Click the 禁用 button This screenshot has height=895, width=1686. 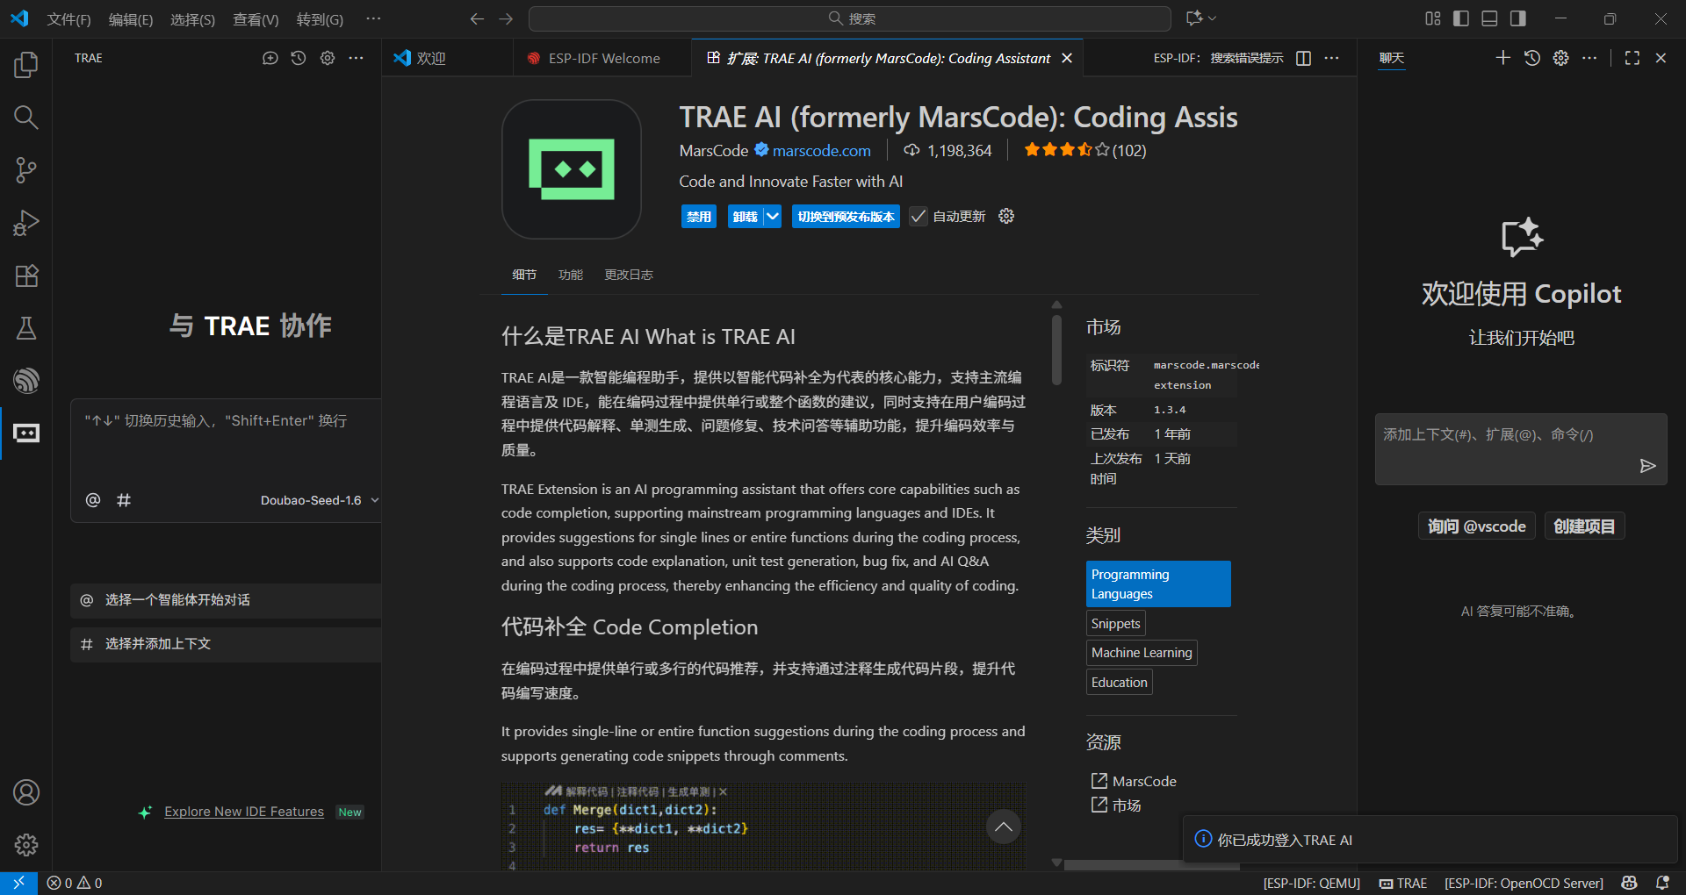click(699, 217)
